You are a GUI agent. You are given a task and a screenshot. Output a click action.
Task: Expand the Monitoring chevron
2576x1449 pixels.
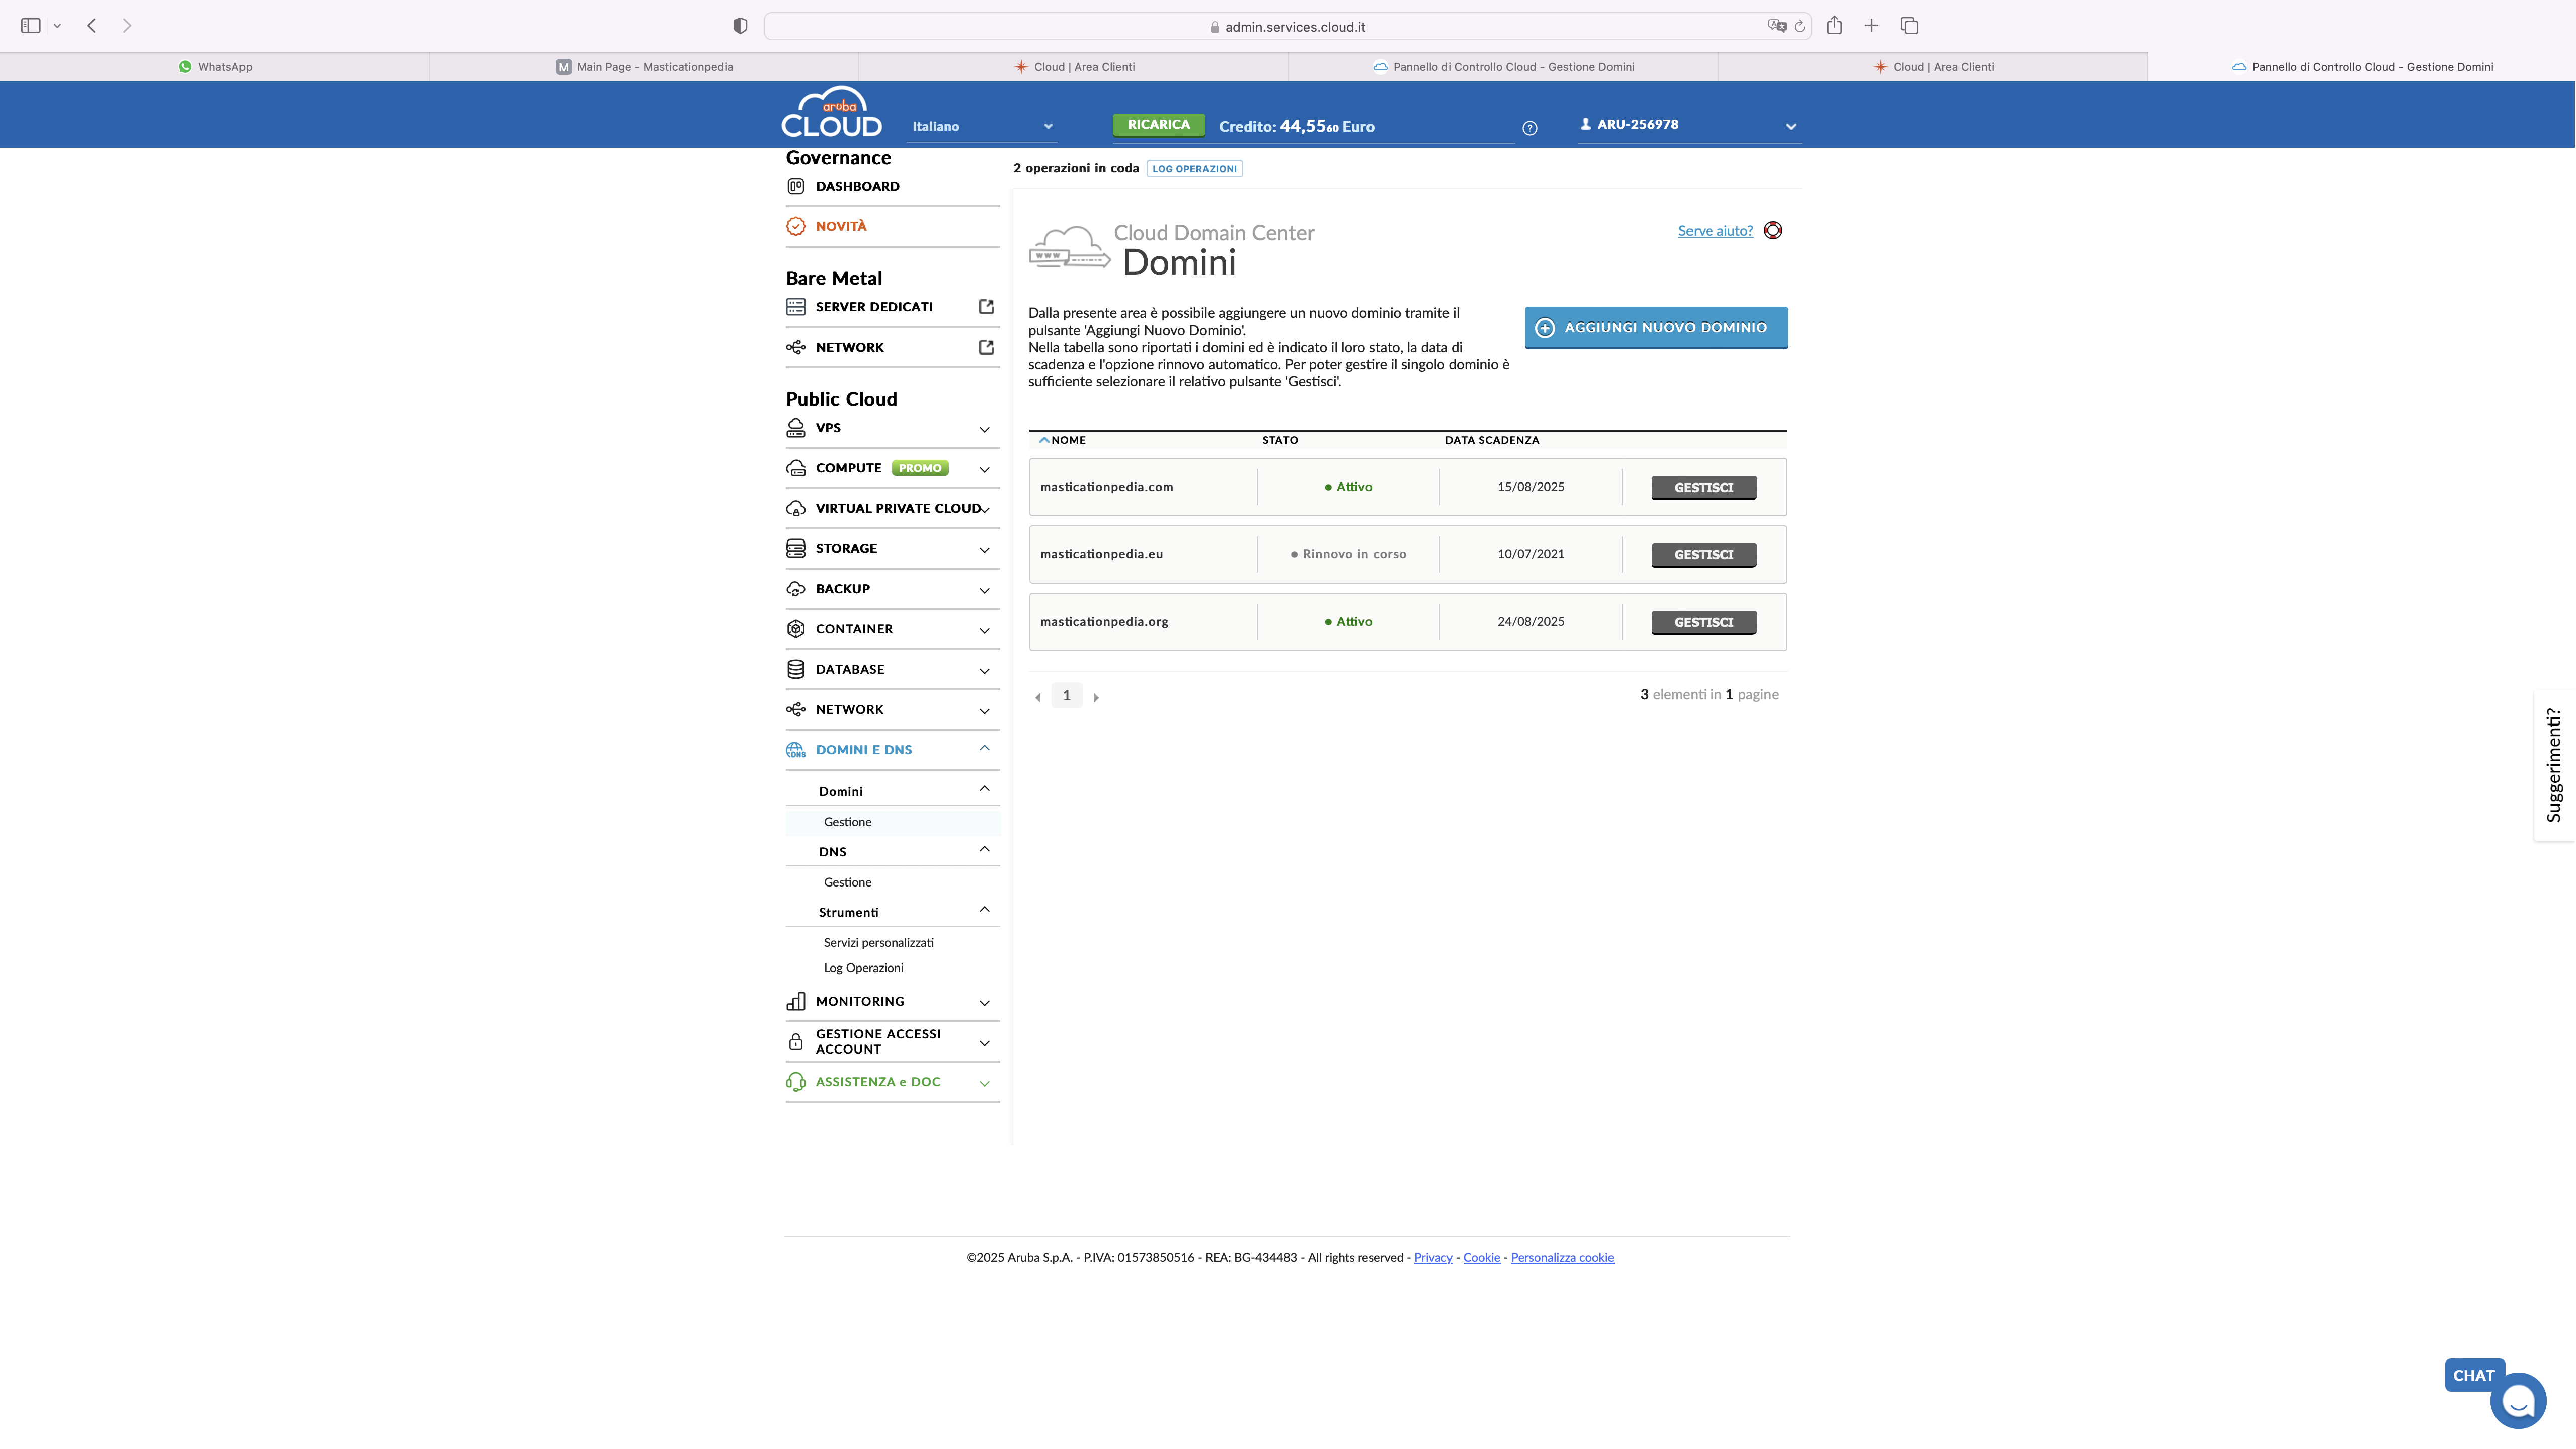pyautogui.click(x=984, y=1003)
